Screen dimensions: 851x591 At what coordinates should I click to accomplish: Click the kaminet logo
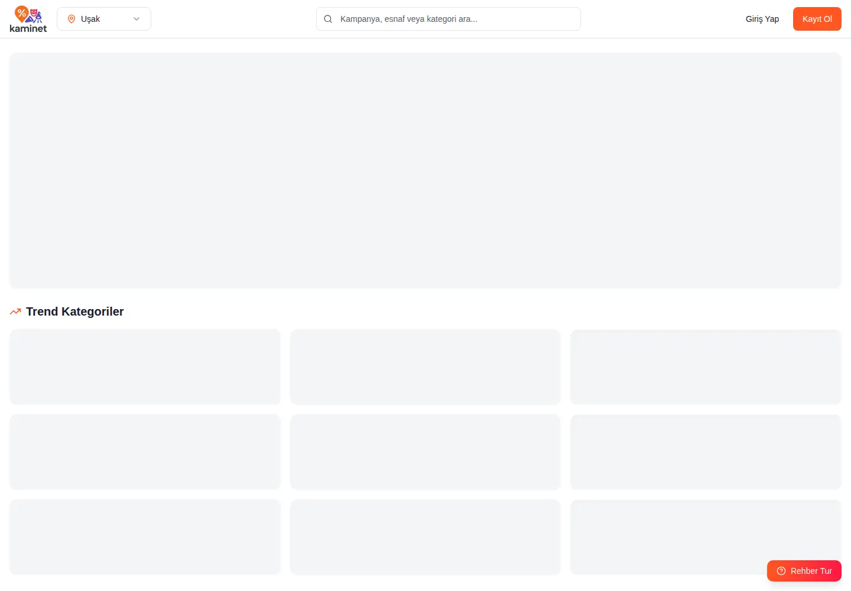click(x=28, y=19)
